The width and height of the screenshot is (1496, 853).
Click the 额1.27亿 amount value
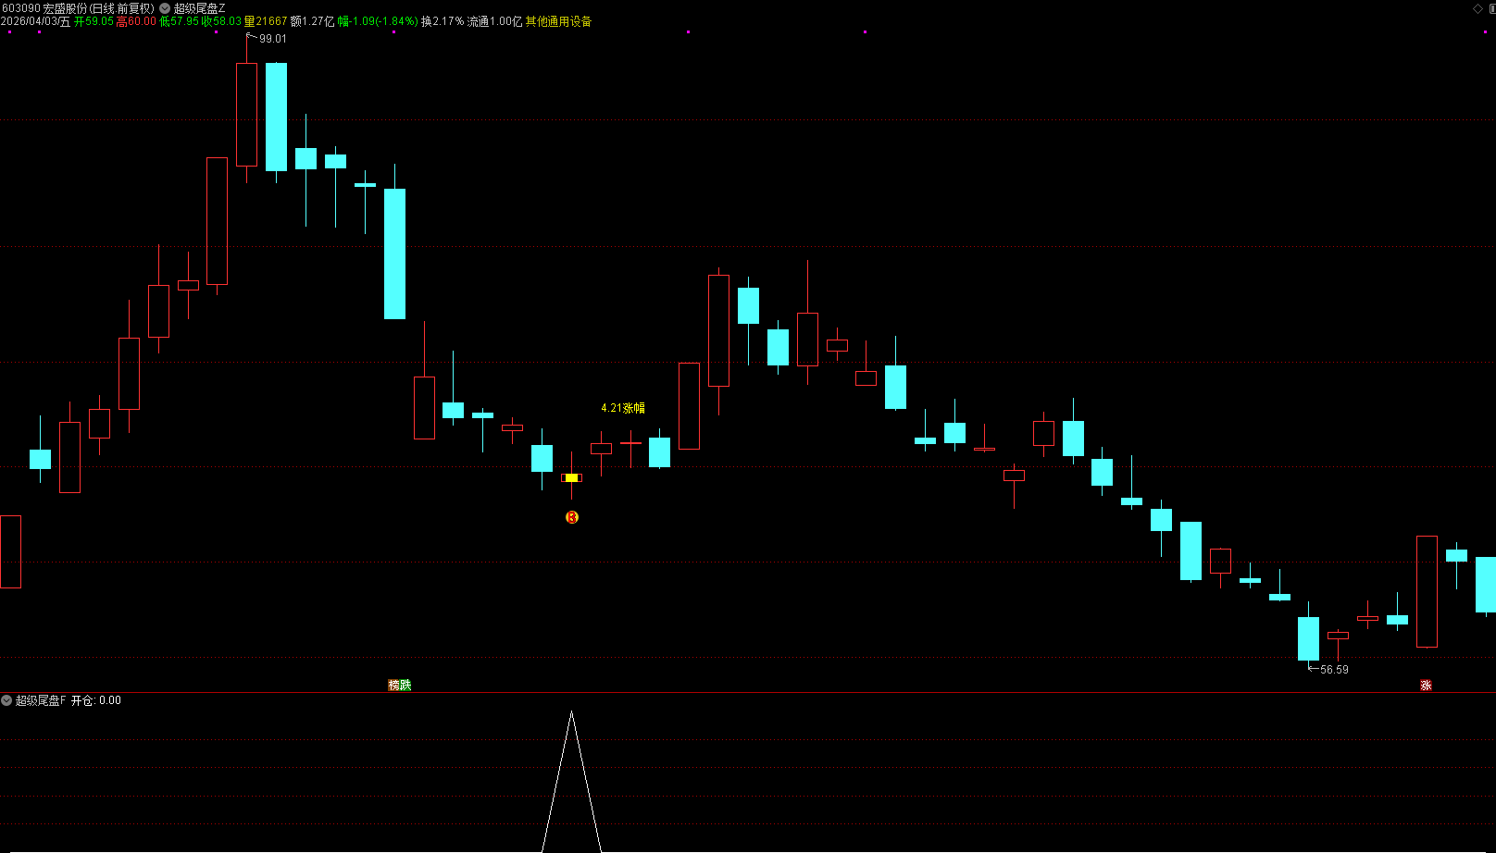[x=312, y=21]
